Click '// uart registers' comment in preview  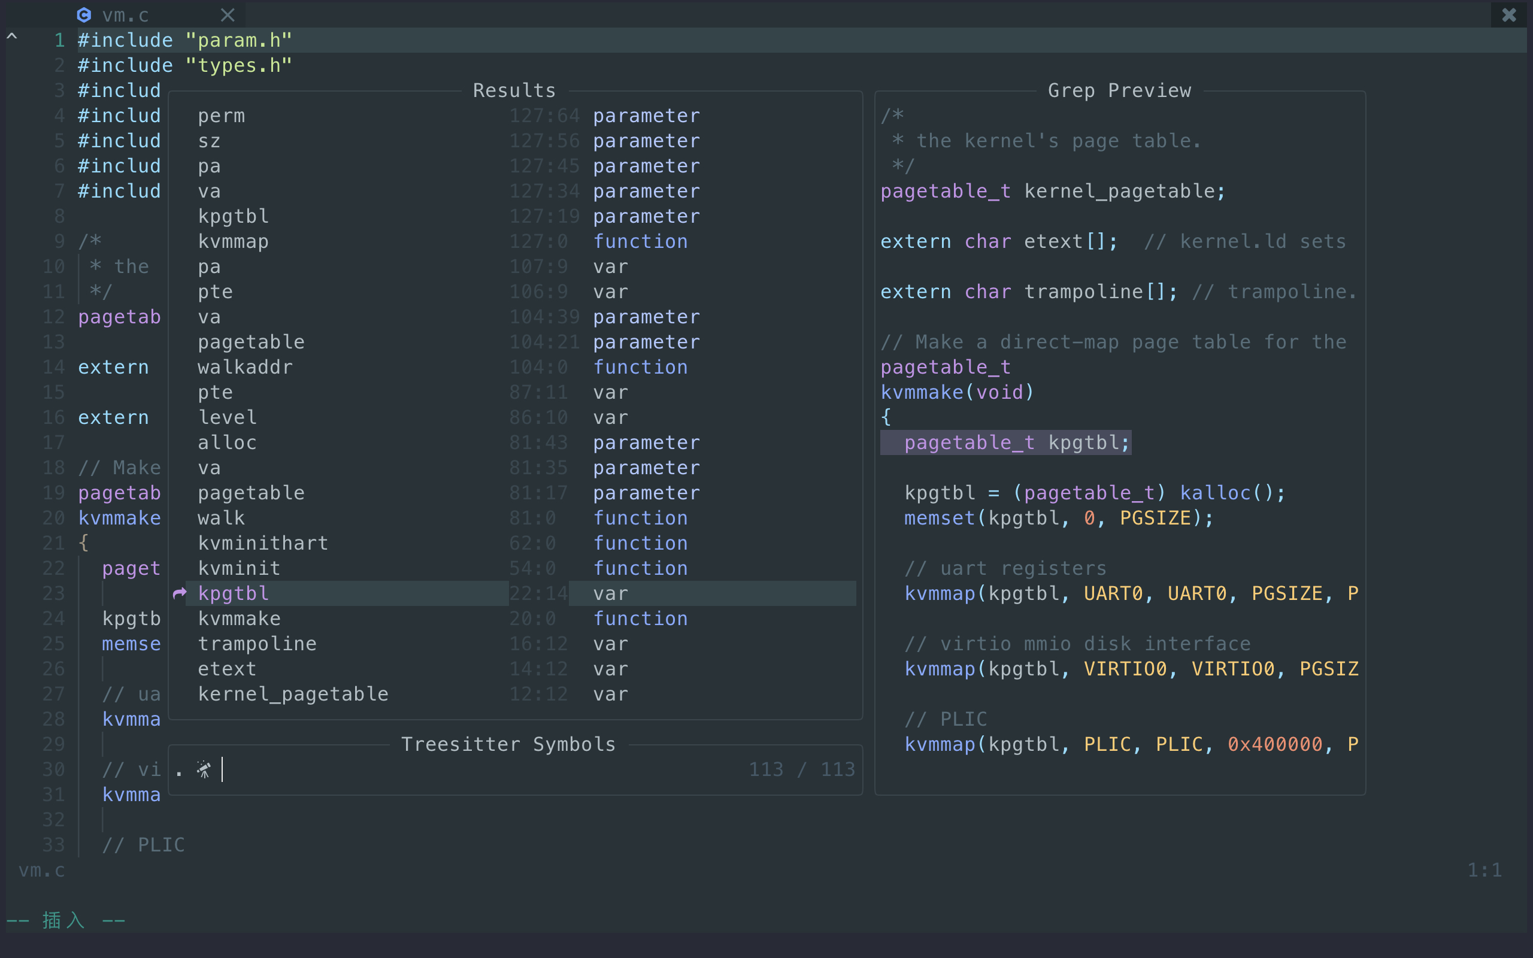click(1005, 568)
